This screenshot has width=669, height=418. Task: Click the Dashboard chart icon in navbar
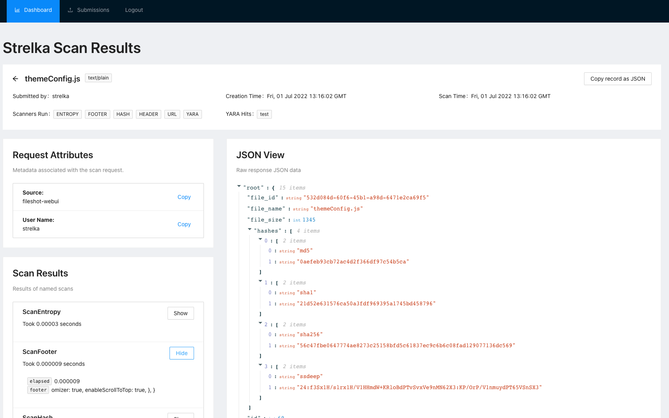coord(17,10)
